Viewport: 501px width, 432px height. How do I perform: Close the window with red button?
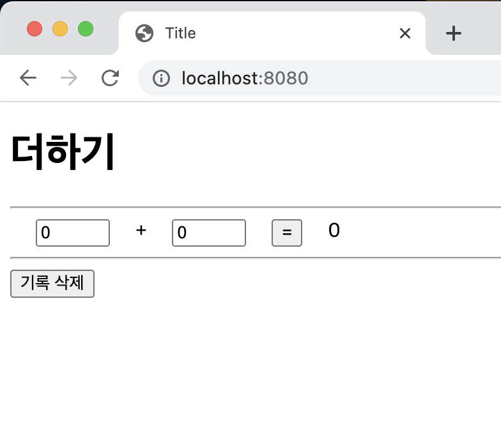click(35, 29)
